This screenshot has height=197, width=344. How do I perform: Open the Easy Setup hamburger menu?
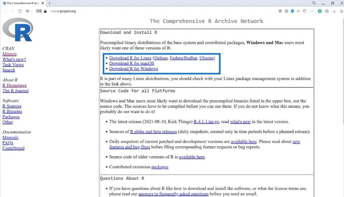341,11
